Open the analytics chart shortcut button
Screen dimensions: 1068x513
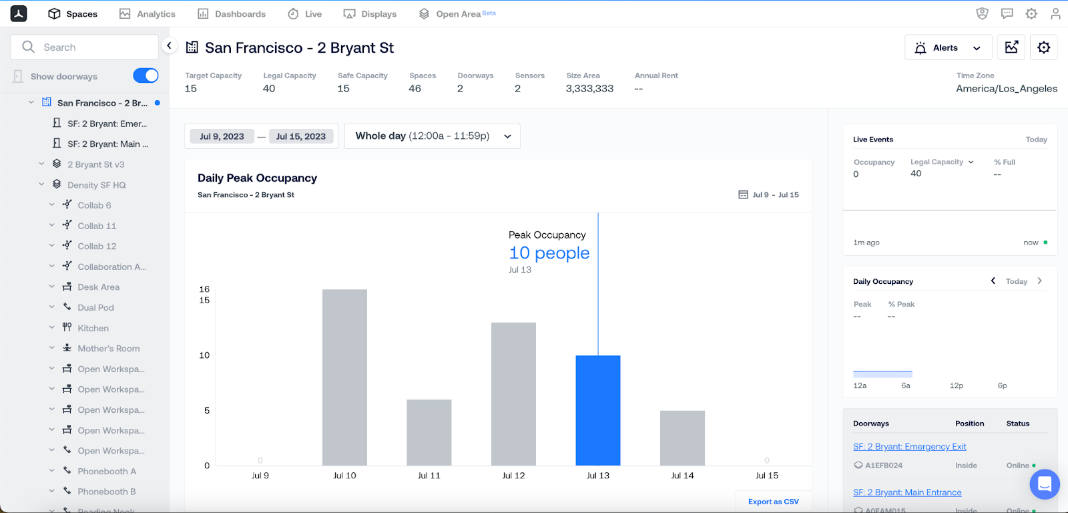coord(1011,47)
